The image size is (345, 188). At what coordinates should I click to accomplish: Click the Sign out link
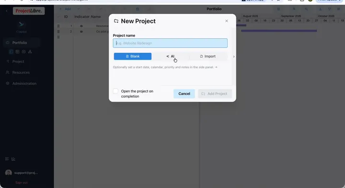[x=22, y=183]
